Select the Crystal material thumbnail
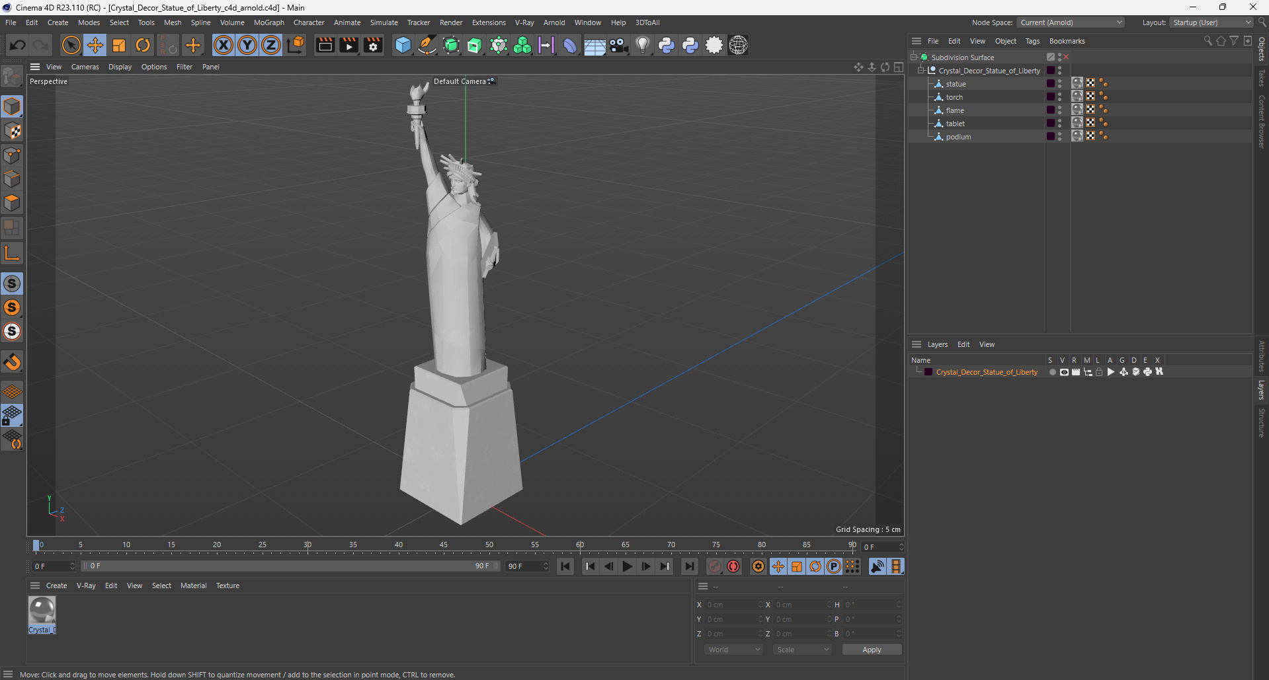 pos(42,611)
